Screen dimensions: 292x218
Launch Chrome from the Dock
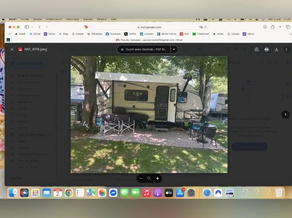(69, 193)
